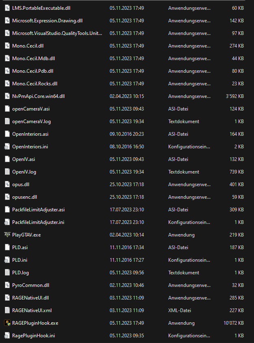Select the opusenc.dll file name
This screenshot has height=343, width=254.
point(24,197)
